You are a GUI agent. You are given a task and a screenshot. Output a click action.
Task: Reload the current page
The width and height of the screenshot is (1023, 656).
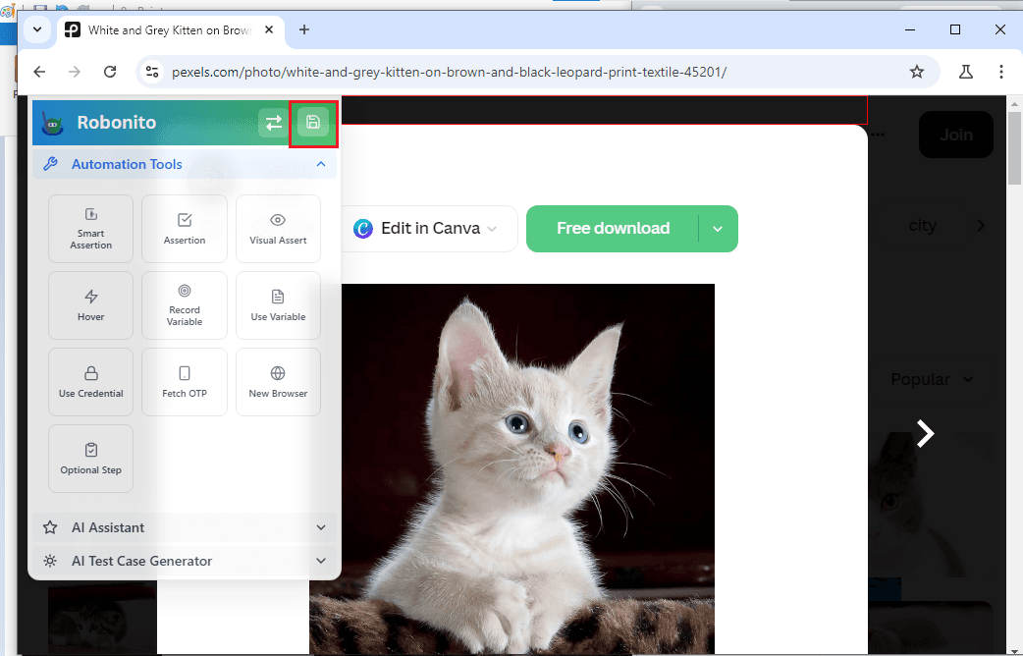click(110, 72)
